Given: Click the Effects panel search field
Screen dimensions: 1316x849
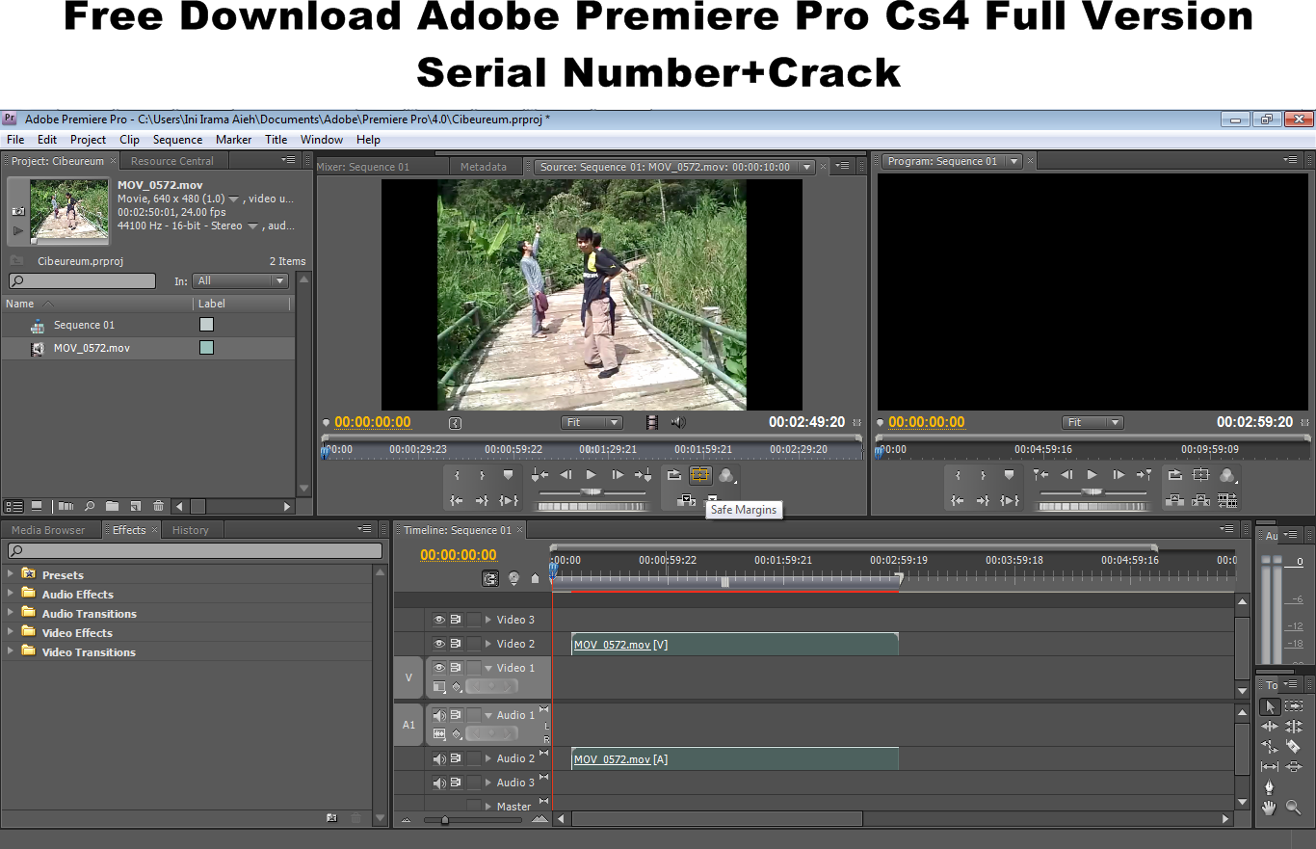Looking at the screenshot, I should pos(195,550).
